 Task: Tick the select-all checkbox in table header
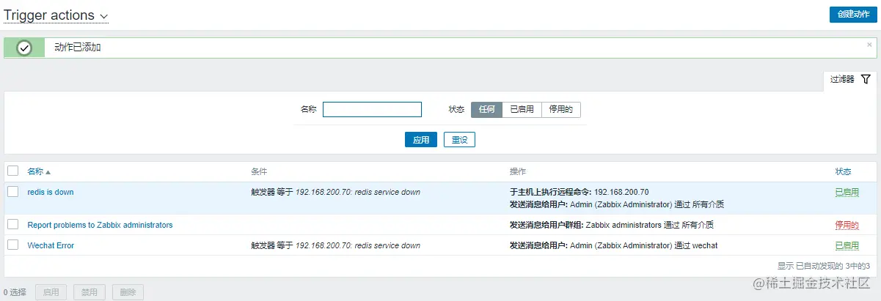coord(12,171)
